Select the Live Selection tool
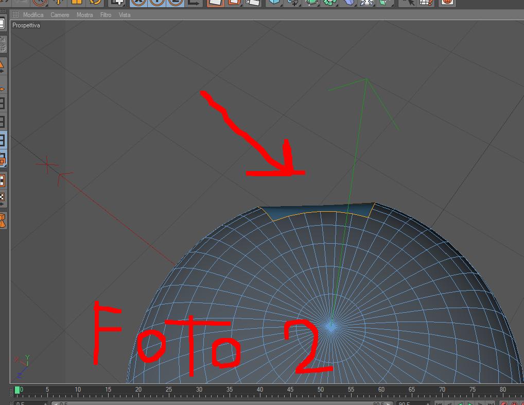This screenshot has height=405, width=524. (x=40, y=3)
